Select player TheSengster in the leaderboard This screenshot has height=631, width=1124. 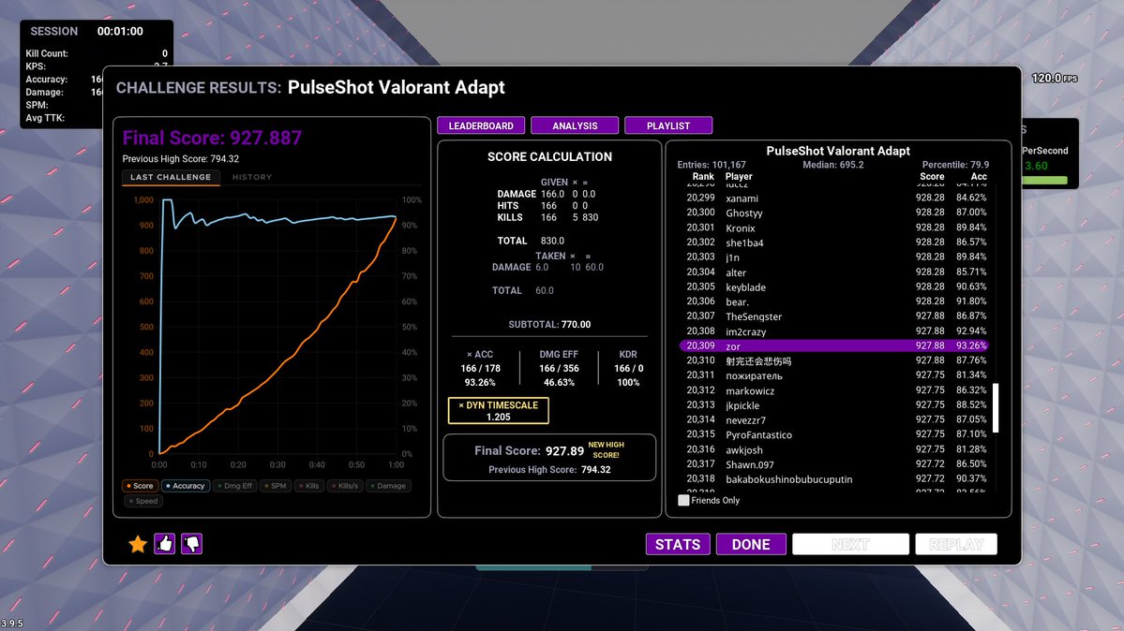coord(833,315)
